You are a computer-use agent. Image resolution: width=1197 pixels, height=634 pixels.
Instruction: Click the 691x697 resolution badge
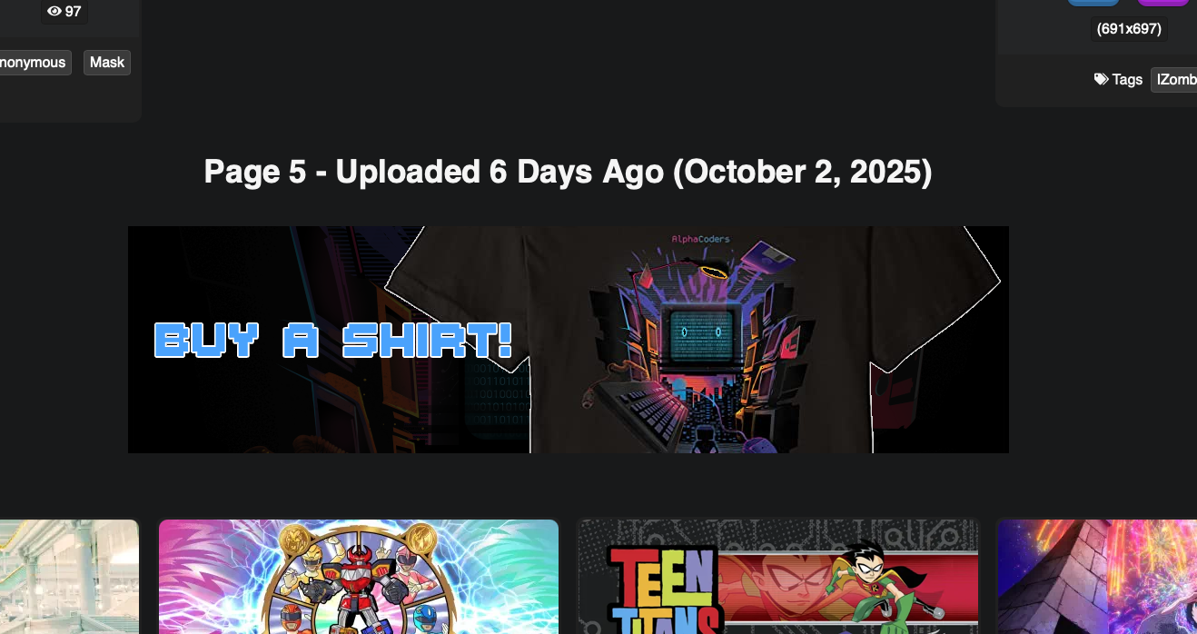coord(1129,29)
